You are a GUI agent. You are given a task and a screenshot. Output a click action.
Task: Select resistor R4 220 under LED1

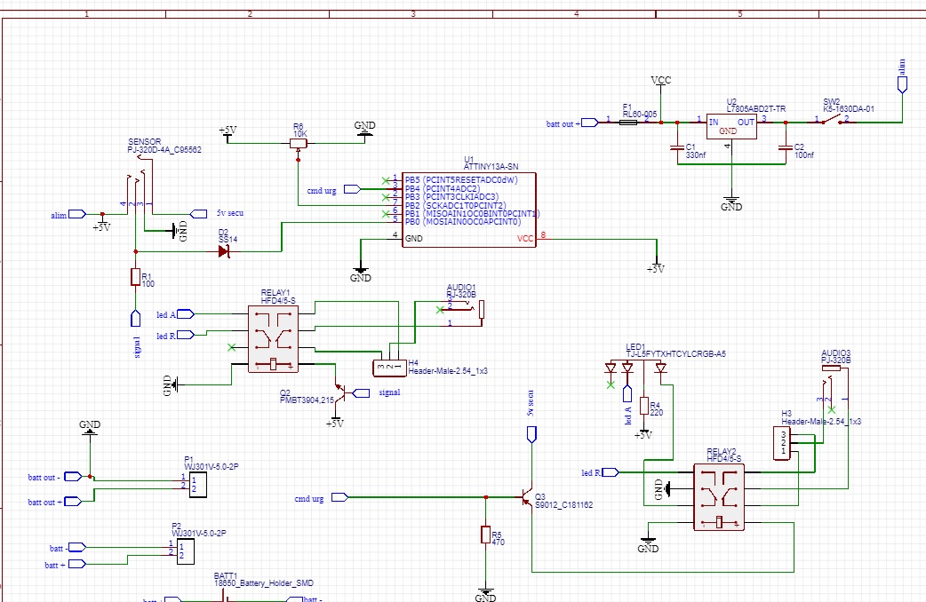coord(643,405)
